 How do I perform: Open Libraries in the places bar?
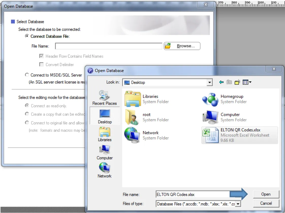pyautogui.click(x=105, y=134)
